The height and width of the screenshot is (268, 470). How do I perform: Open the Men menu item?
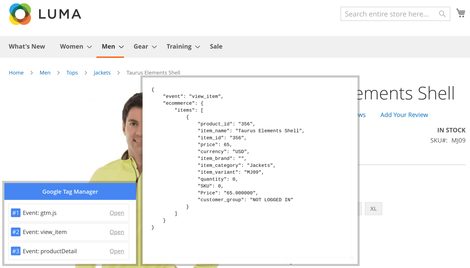108,46
